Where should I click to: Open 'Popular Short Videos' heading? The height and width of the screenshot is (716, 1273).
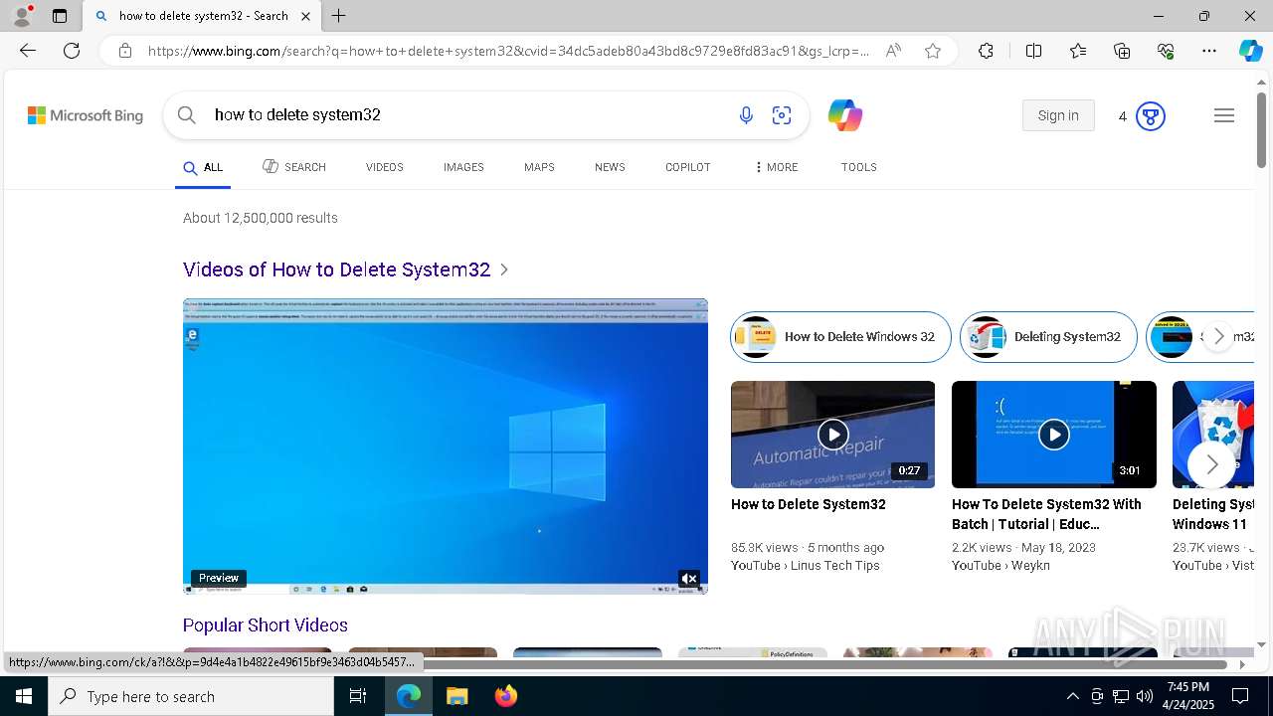pyautogui.click(x=266, y=626)
